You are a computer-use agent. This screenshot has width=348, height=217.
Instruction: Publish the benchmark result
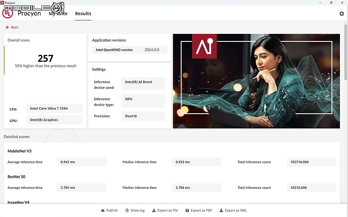109,210
